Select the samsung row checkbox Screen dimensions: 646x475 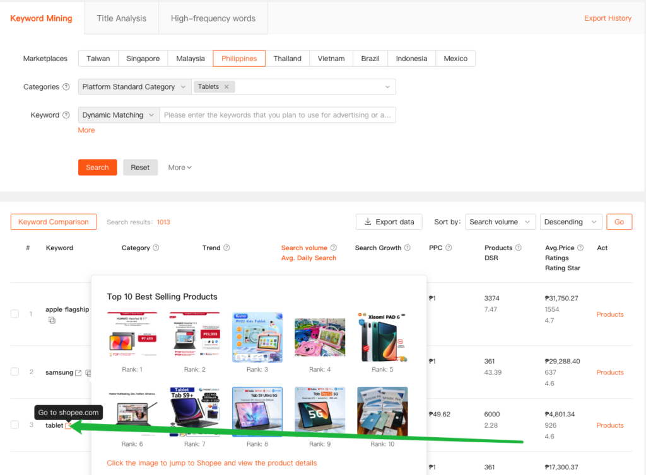pyautogui.click(x=15, y=372)
